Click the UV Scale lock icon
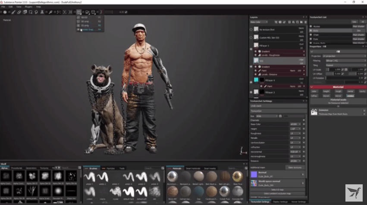This screenshot has height=205, width=367. pos(346,70)
